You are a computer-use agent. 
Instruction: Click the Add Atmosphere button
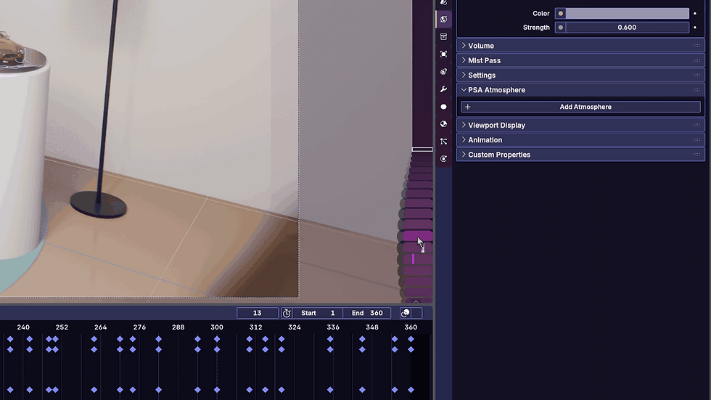coord(580,107)
